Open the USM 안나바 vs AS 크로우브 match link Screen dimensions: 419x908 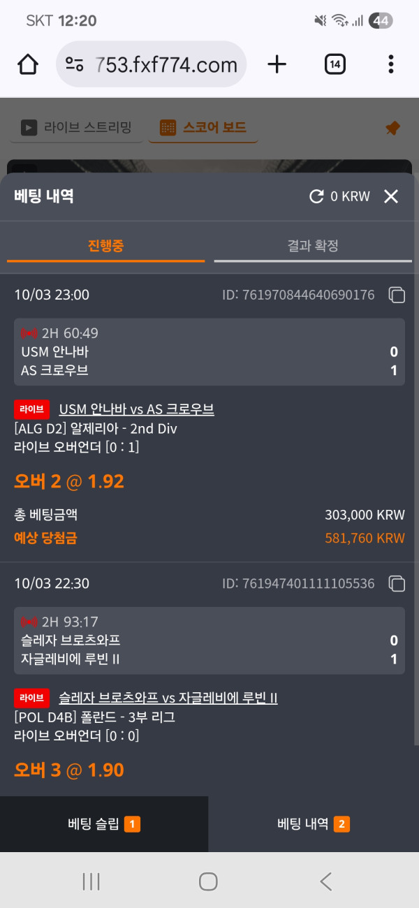[136, 409]
